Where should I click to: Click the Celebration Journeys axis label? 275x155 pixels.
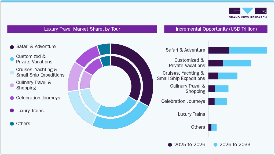pyautogui.click(x=183, y=101)
